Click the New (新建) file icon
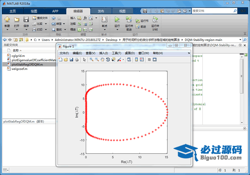Screen dimensions: 250x175 [x=7, y=19]
